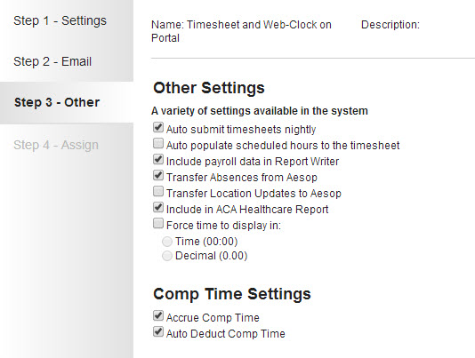Click the Include payroll data label text

[x=253, y=162]
